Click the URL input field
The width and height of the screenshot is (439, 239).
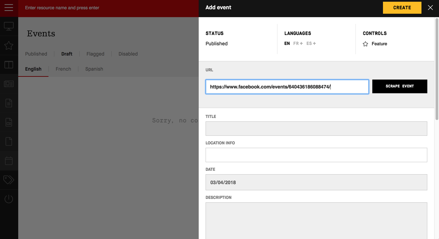point(287,87)
